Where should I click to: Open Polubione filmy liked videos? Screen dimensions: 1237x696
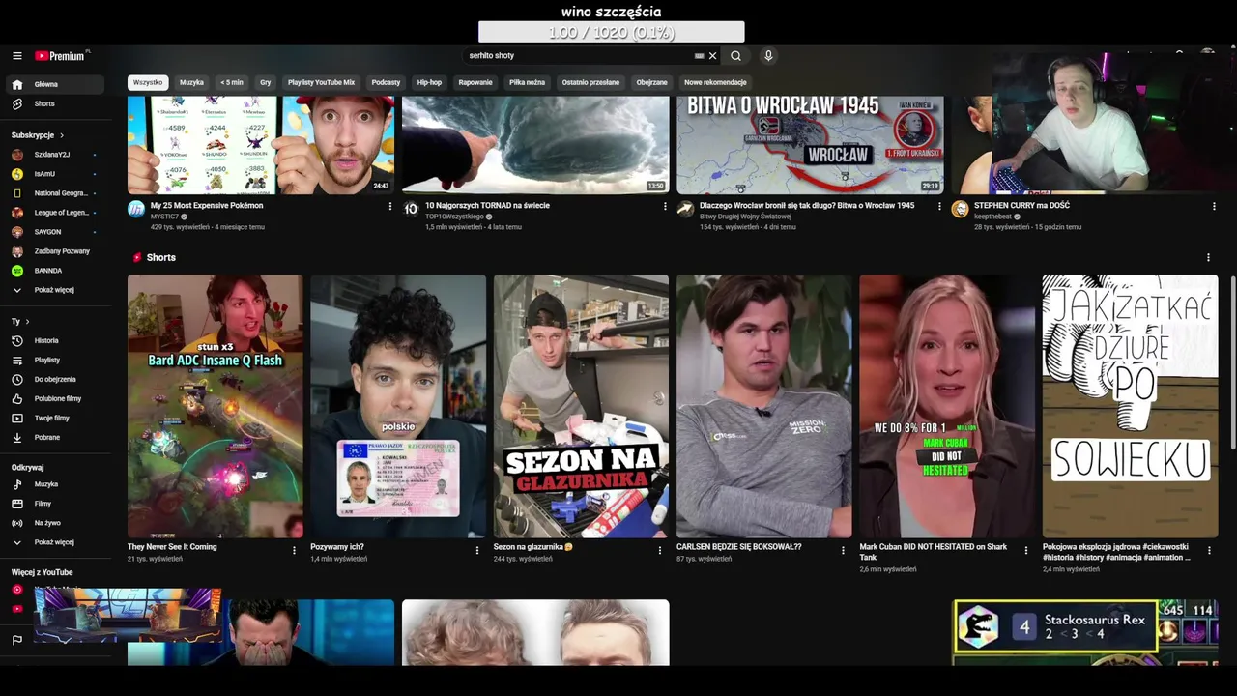point(55,398)
